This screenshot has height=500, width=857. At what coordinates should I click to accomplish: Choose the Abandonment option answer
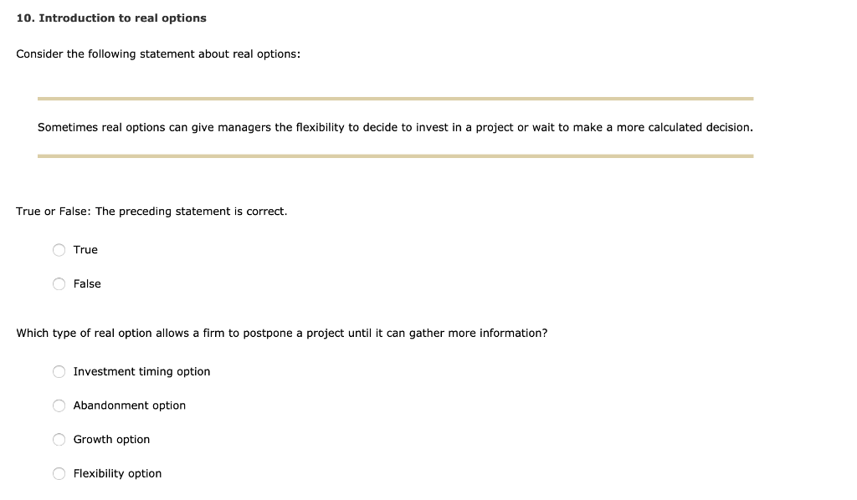59,406
